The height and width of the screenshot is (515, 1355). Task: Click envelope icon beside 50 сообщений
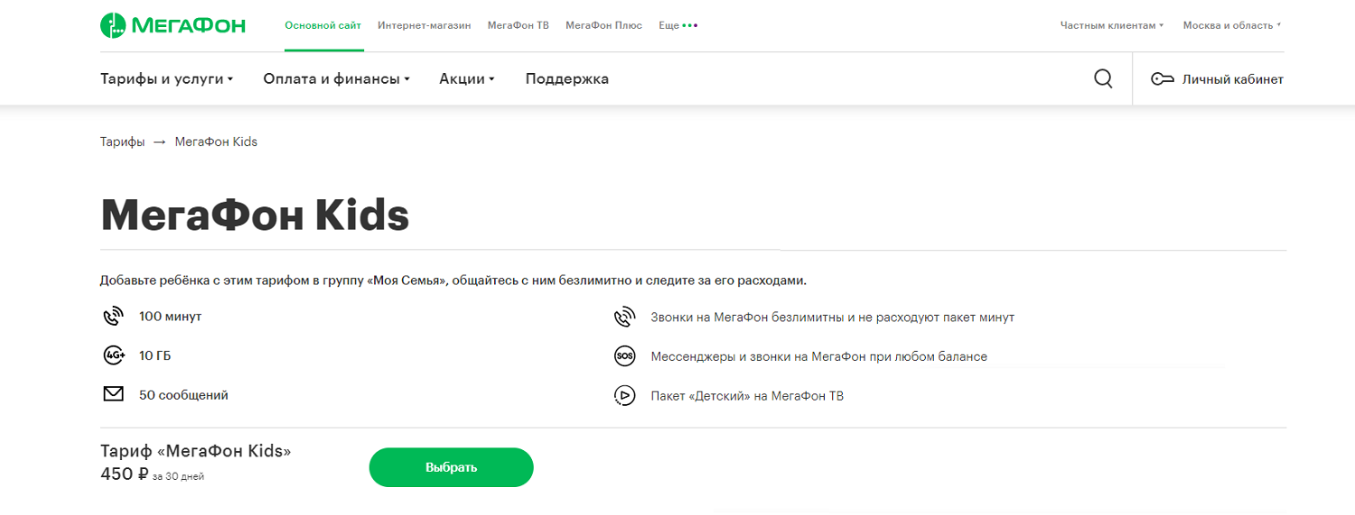point(113,394)
